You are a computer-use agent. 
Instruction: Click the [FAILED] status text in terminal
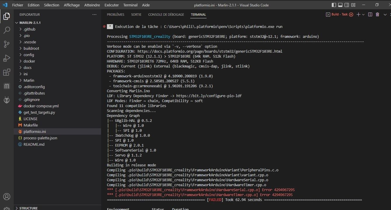coord(215,200)
